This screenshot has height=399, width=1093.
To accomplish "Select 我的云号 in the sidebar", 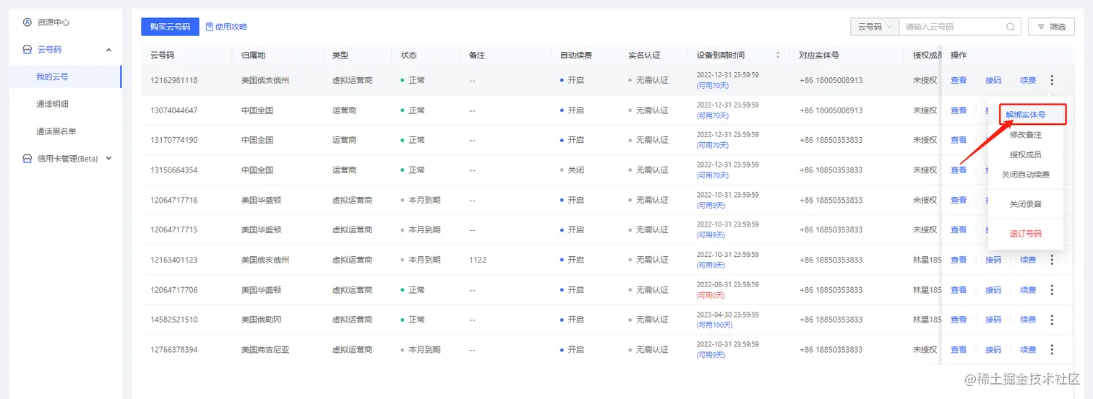I will tap(52, 76).
